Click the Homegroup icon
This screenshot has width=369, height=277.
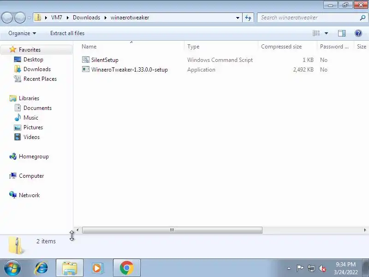[13, 156]
